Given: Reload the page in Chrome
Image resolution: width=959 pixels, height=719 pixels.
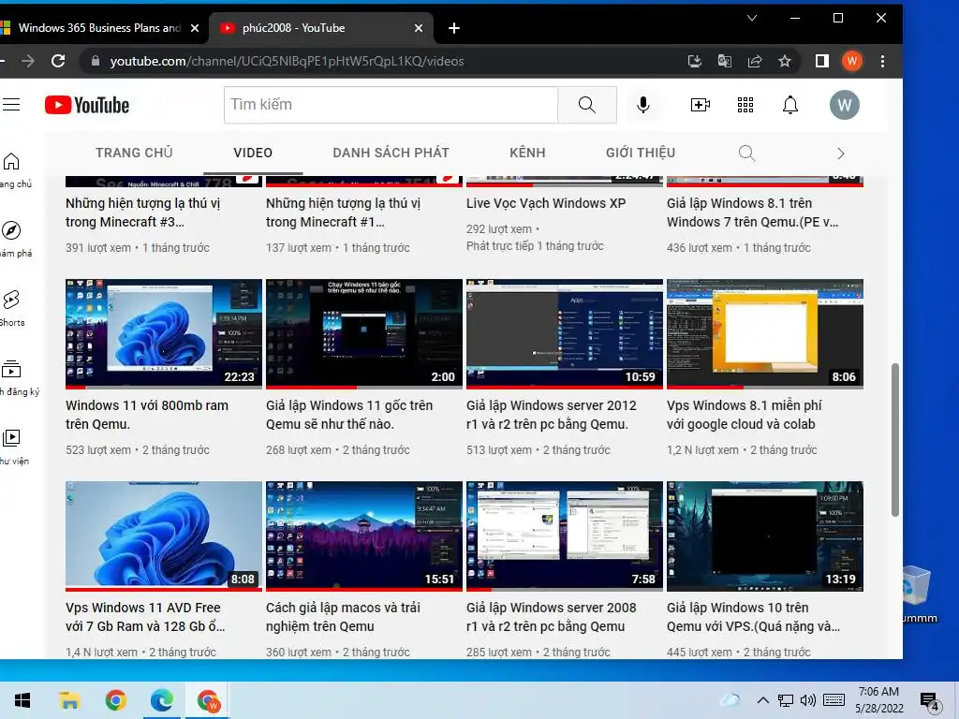Looking at the screenshot, I should tap(58, 61).
